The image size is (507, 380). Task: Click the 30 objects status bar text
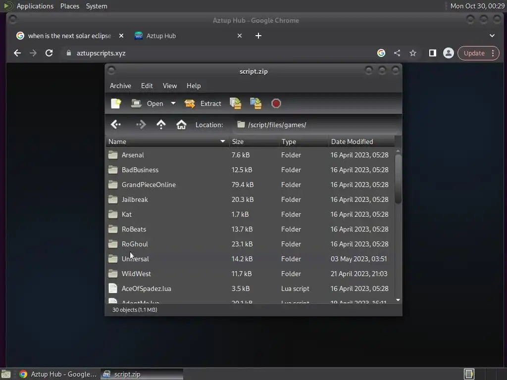point(135,310)
